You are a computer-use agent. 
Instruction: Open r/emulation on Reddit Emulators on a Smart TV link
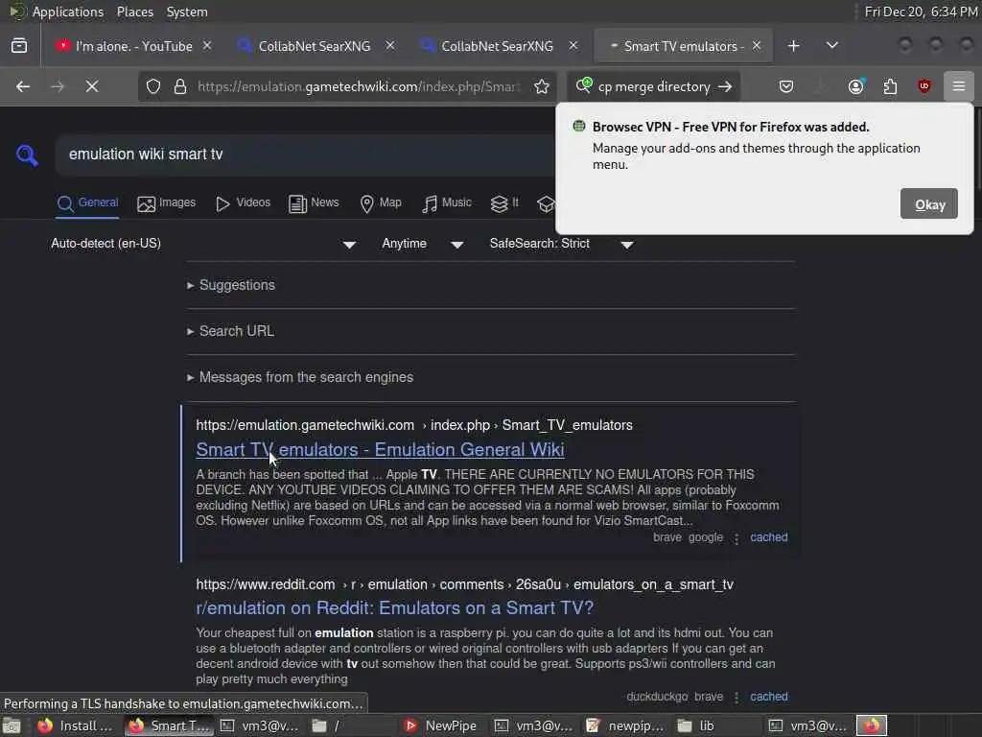coord(394,607)
